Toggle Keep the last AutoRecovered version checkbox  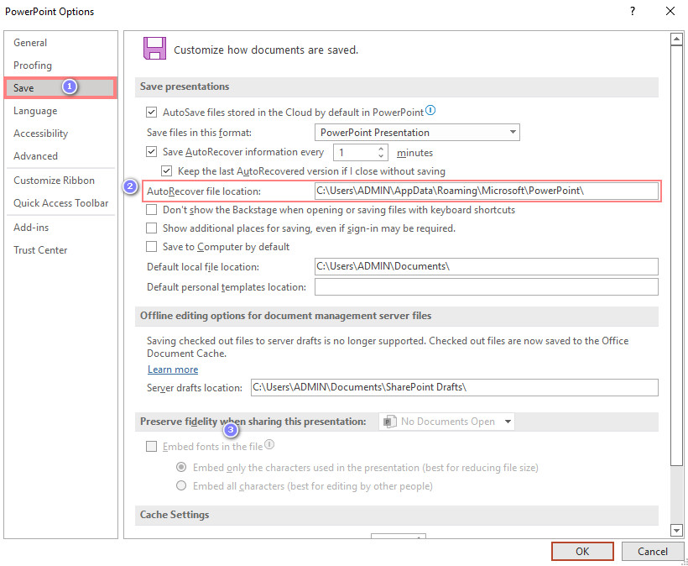[167, 170]
